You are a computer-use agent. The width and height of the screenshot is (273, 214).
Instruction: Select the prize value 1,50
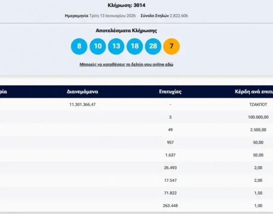(x=258, y=193)
